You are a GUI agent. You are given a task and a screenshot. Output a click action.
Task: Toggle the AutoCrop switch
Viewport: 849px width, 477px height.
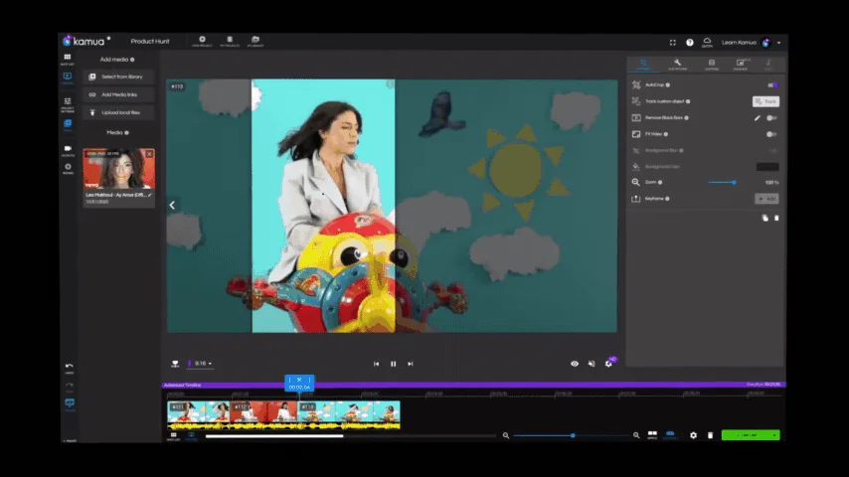(772, 85)
